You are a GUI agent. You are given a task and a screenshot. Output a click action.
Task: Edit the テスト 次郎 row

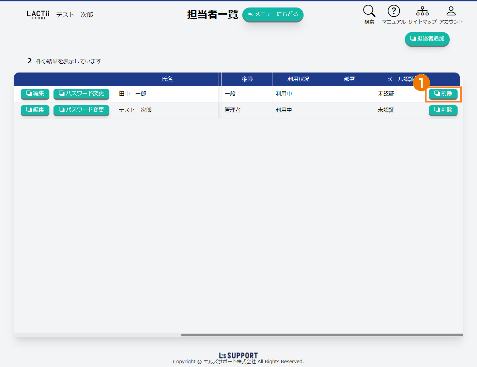tap(35, 110)
